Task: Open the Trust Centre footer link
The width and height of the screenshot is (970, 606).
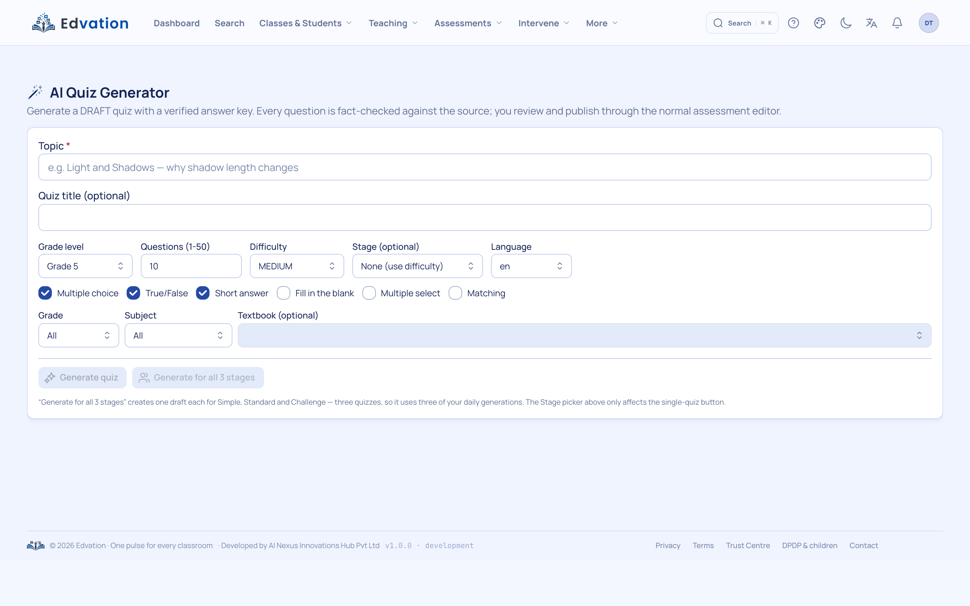Action: (748, 545)
